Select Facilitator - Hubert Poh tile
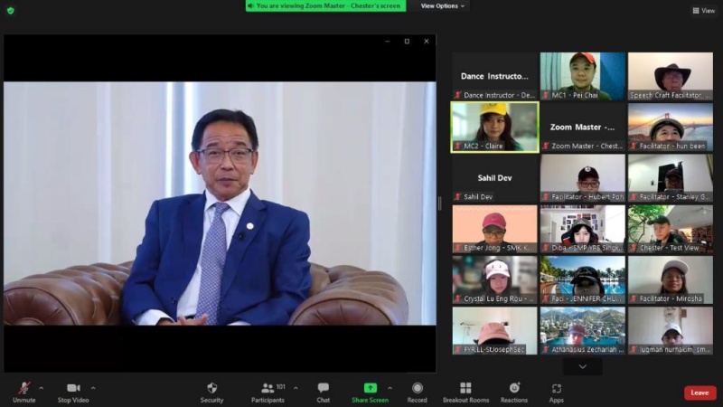The width and height of the screenshot is (723, 407). (x=583, y=178)
